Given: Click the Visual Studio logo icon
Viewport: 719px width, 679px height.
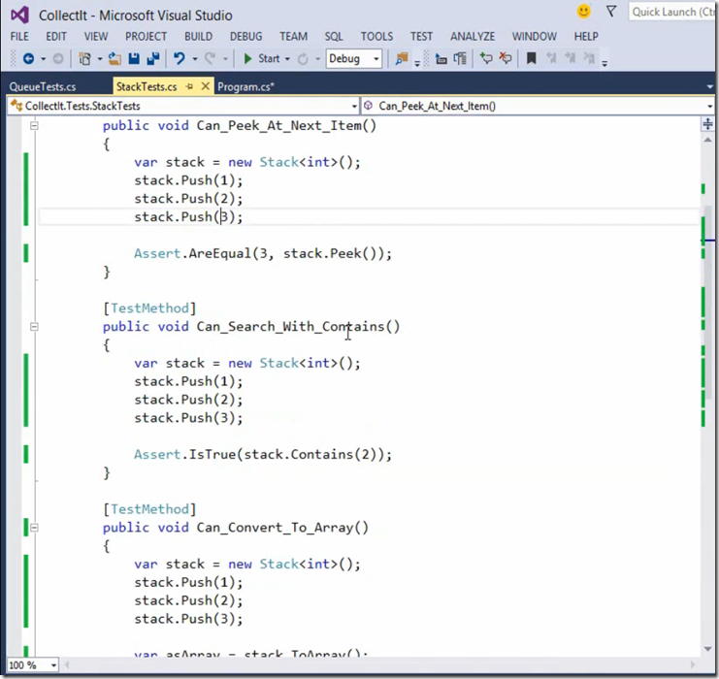Looking at the screenshot, I should click(x=19, y=16).
